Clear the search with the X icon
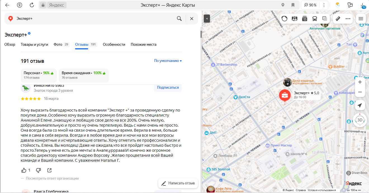The width and height of the screenshot is (369, 193). (192, 19)
